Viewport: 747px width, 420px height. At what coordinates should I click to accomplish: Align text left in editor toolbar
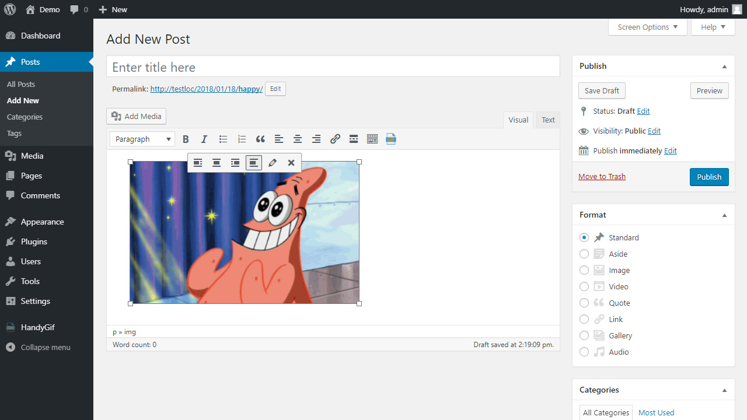click(x=279, y=139)
